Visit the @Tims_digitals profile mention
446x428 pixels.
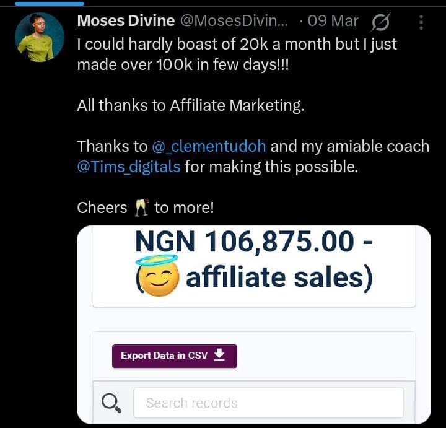pyautogui.click(x=129, y=167)
